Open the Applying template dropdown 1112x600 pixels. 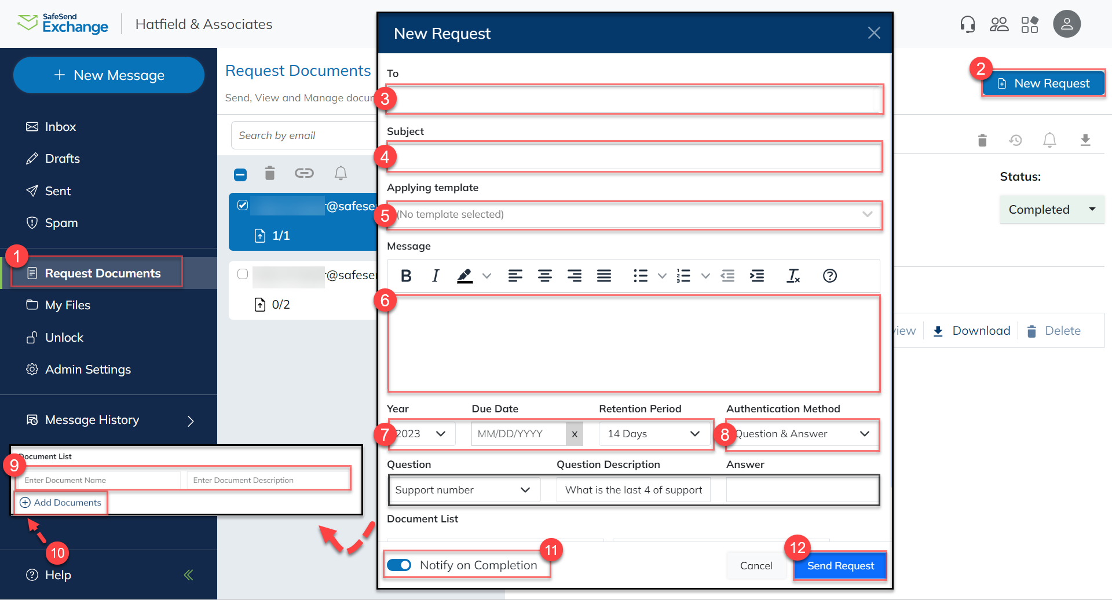[x=634, y=214]
